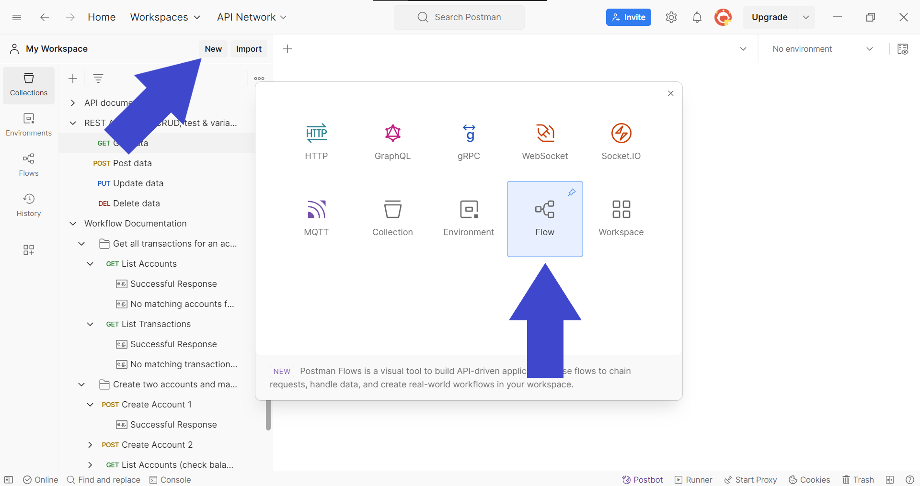Configure workspace sidebar apps icon
The width and height of the screenshot is (920, 486).
point(29,250)
